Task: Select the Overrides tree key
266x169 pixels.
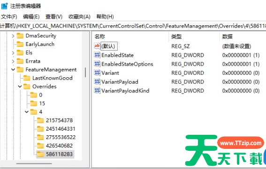Action: (x=45, y=87)
